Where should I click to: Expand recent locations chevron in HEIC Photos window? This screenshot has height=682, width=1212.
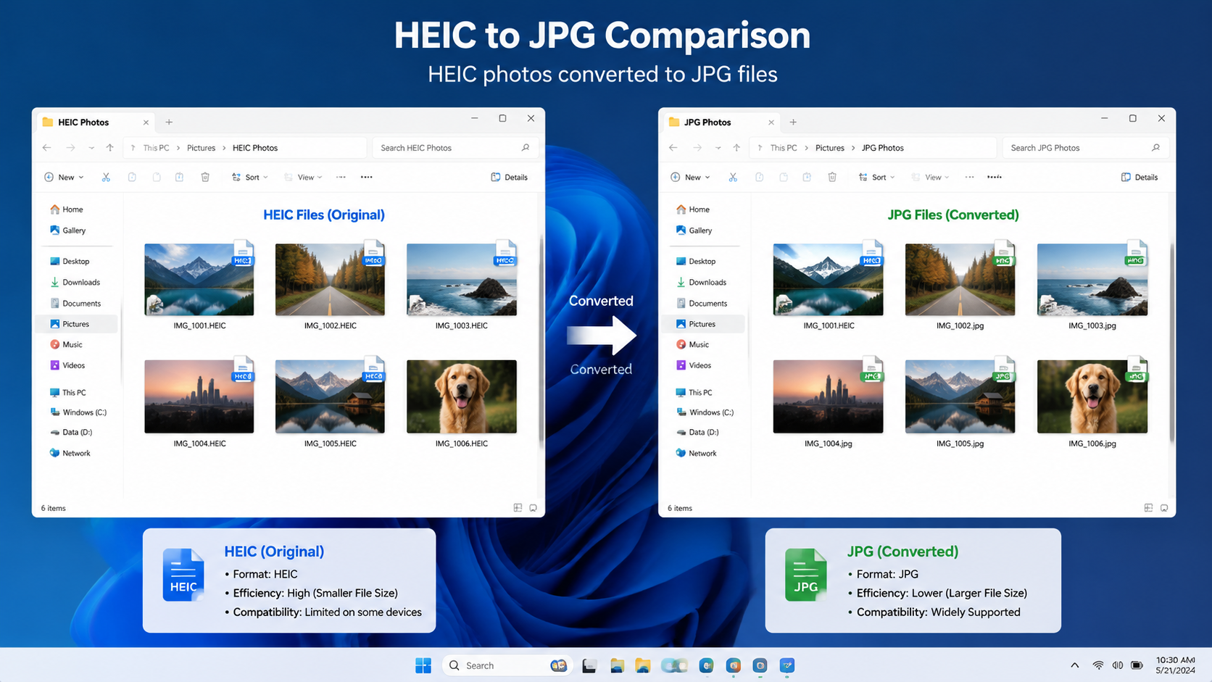(x=91, y=148)
